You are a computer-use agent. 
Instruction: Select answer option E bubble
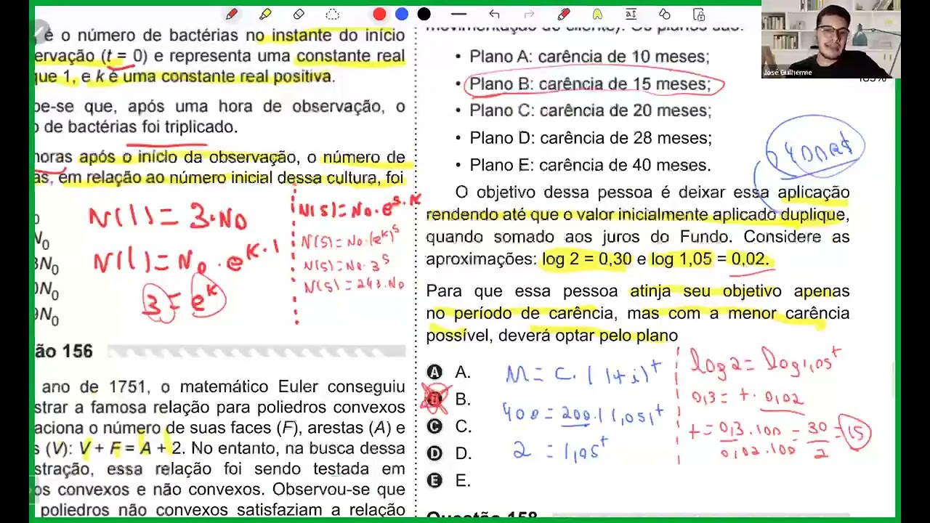coord(434,480)
